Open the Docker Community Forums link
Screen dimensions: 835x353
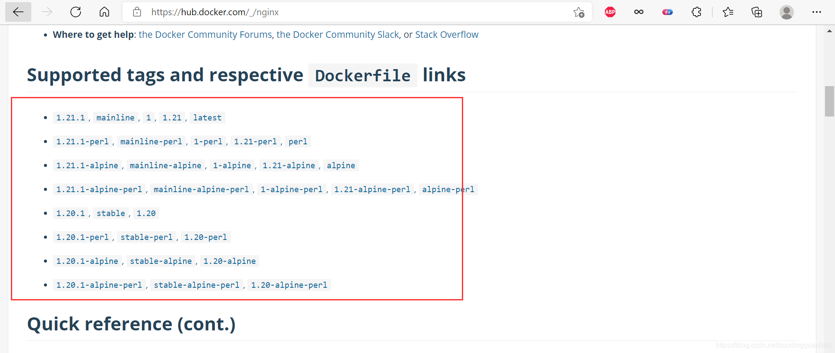[x=205, y=35]
